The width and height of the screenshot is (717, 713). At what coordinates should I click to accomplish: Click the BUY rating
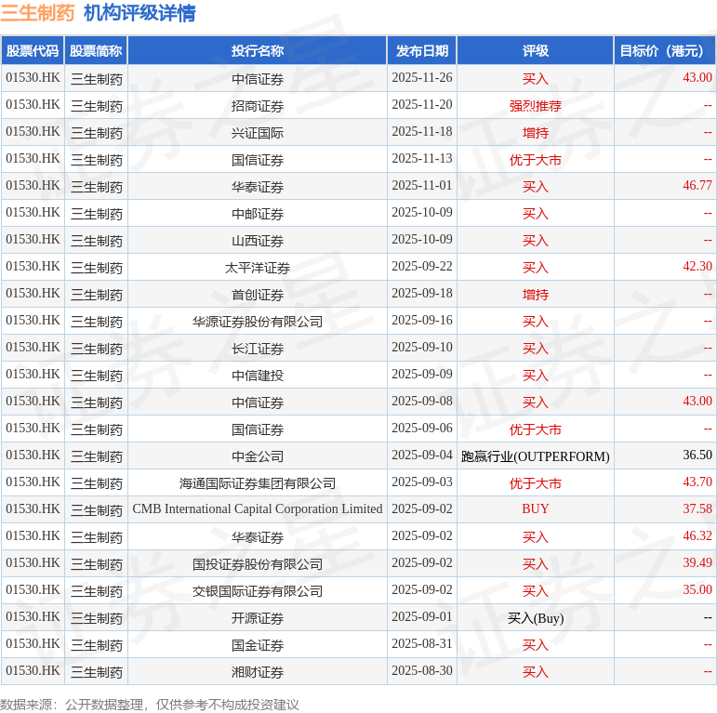point(536,509)
